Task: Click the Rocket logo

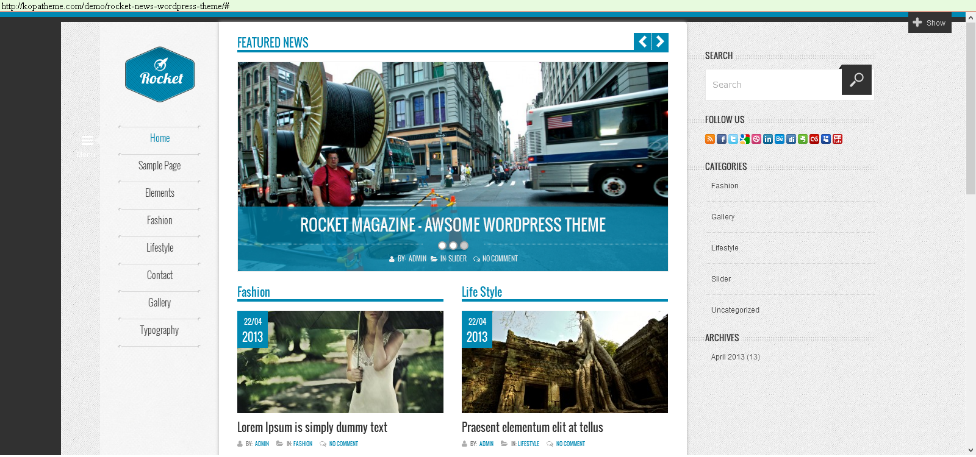Action: click(160, 74)
